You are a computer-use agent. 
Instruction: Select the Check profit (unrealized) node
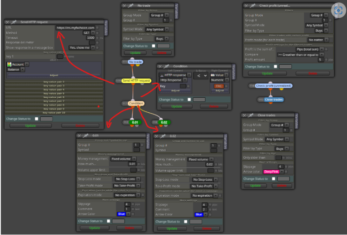[x=273, y=86]
